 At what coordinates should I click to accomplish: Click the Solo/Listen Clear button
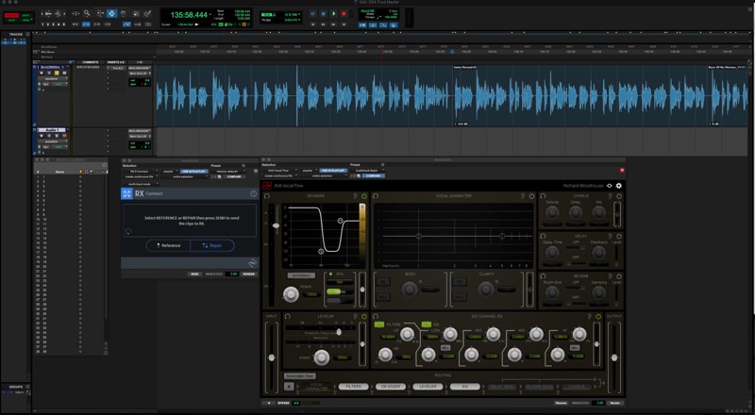coord(300,376)
